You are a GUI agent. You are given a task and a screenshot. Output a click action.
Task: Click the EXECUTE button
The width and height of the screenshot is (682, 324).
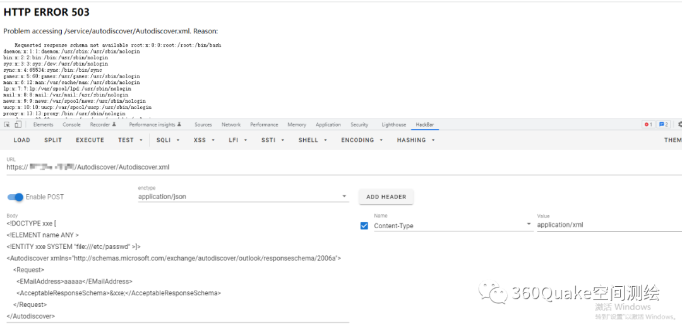(90, 140)
